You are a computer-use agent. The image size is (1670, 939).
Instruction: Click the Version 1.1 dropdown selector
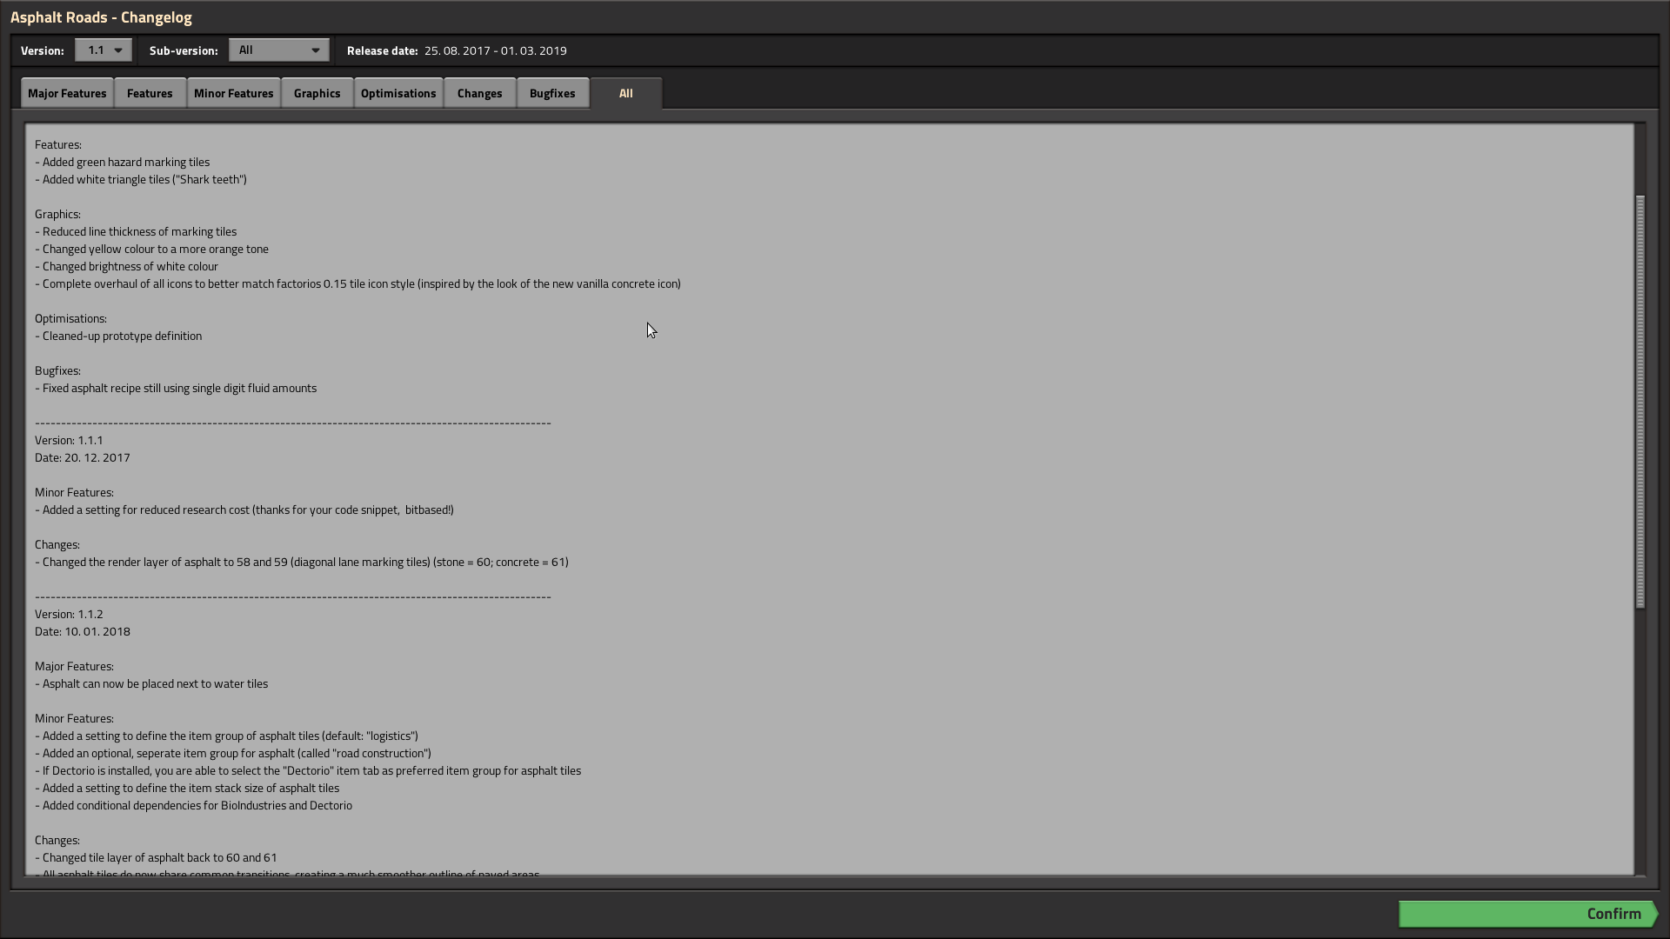(102, 50)
